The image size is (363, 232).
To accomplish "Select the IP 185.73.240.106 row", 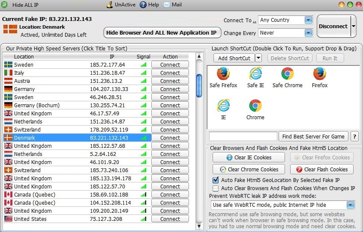I will point(78,170).
